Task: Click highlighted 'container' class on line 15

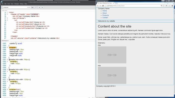Action: (35, 14)
